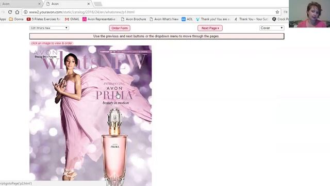Open the Crock Pot bookmark
330x186 pixels.
(x=280, y=19)
